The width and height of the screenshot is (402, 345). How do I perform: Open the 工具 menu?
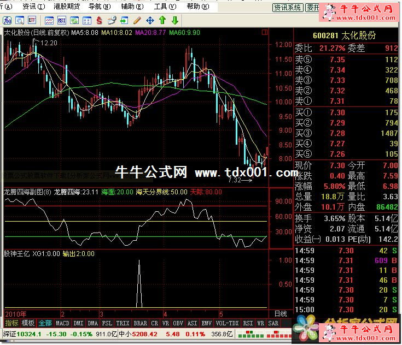[164, 7]
